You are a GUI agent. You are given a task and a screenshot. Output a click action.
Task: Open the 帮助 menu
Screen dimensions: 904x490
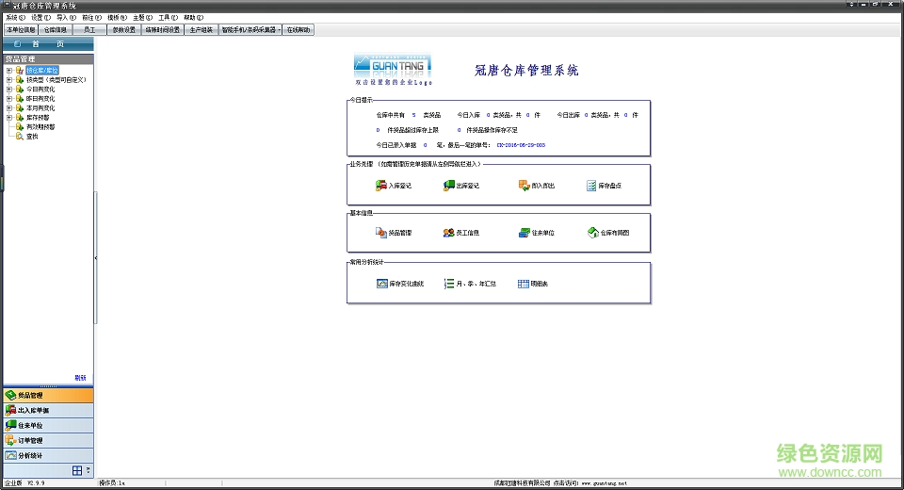[193, 17]
